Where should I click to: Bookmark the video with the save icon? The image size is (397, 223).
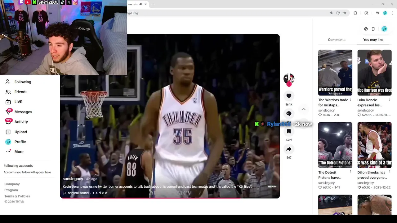pos(289,131)
